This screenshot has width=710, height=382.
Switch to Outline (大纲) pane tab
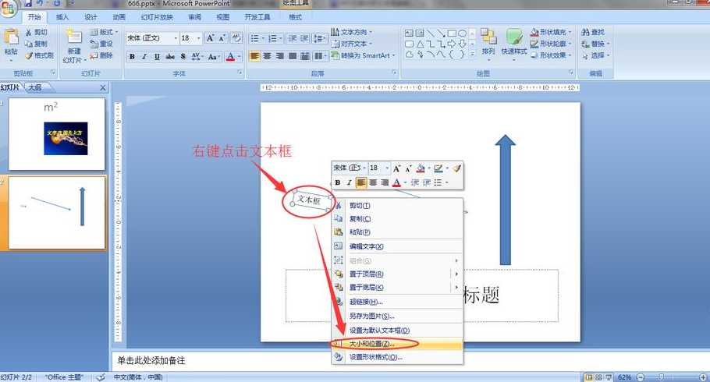tap(35, 87)
